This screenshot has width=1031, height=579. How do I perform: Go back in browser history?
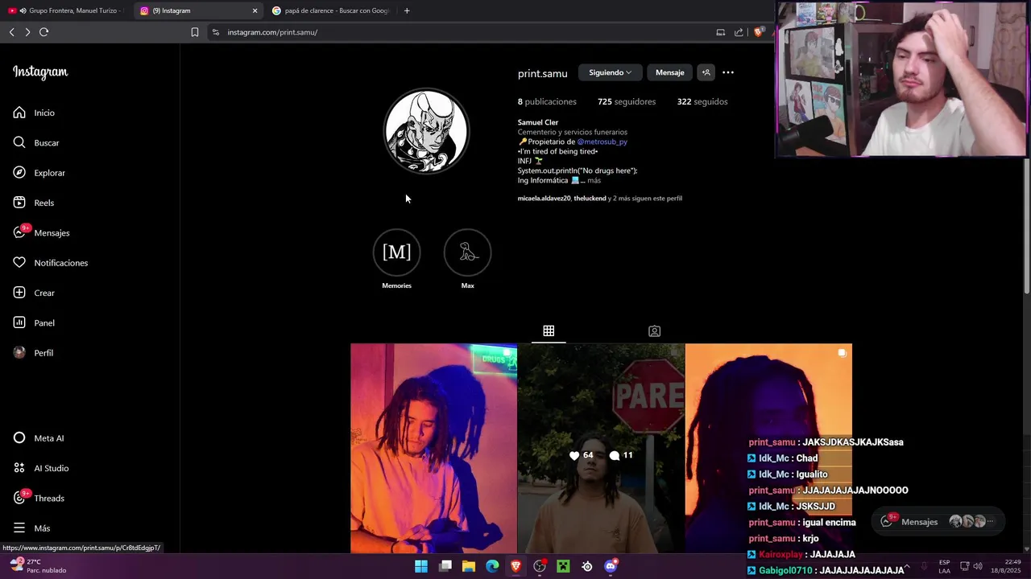click(x=12, y=32)
